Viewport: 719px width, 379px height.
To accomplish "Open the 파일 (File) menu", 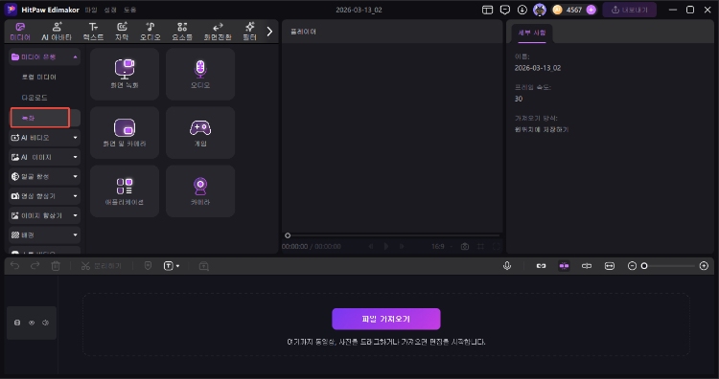I will tap(91, 10).
